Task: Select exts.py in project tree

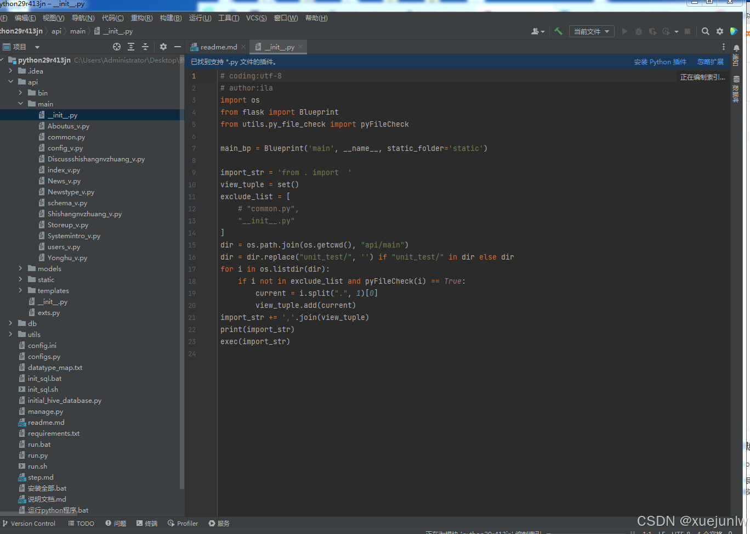Action: pyautogui.click(x=49, y=312)
